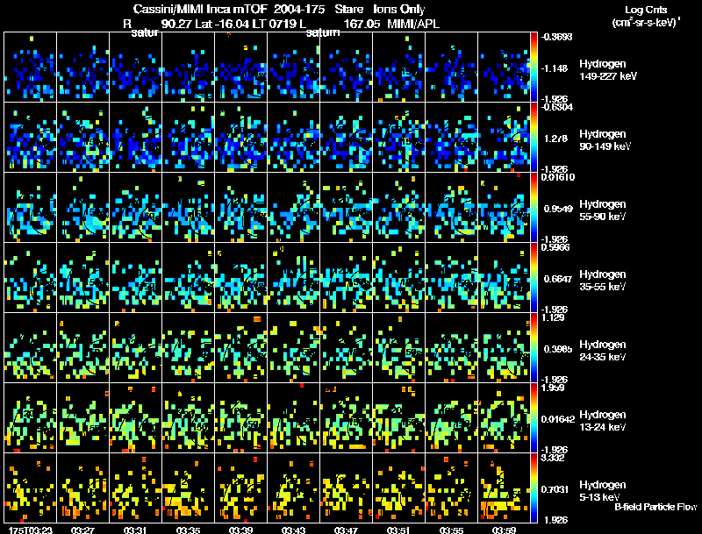Click the -0.6304 colorbar value

tap(556, 106)
